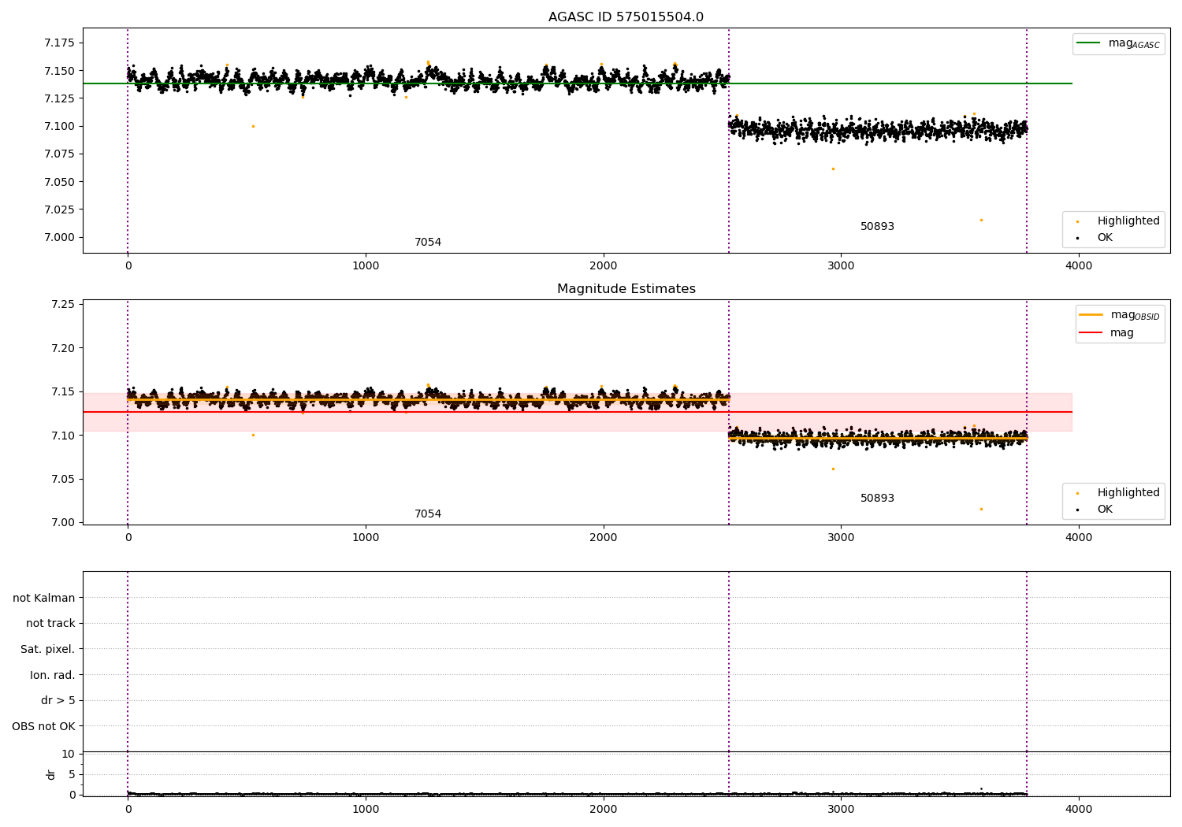This screenshot has width=1182, height=827.
Task: Click the obsid label '7054' in the middle plot
Action: coord(428,514)
